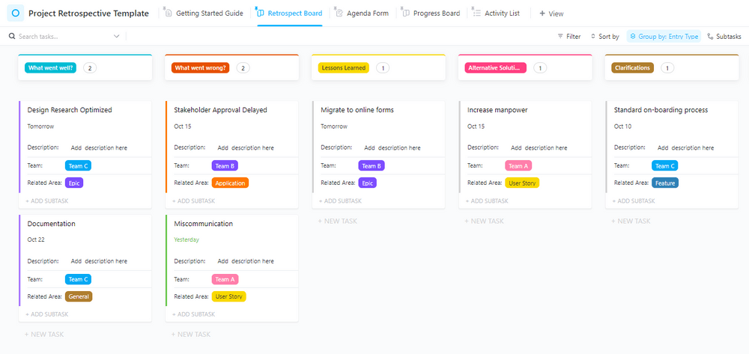Switch to the Progress Board tab
This screenshot has width=749, height=354.
point(435,13)
